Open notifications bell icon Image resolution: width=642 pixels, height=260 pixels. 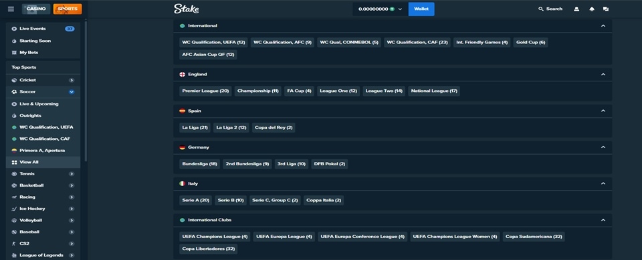(592, 9)
